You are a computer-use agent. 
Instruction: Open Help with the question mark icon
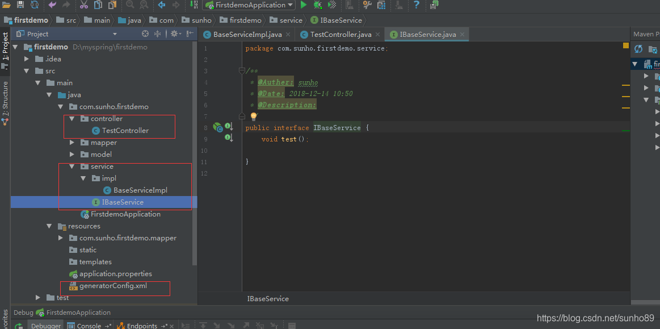(417, 5)
